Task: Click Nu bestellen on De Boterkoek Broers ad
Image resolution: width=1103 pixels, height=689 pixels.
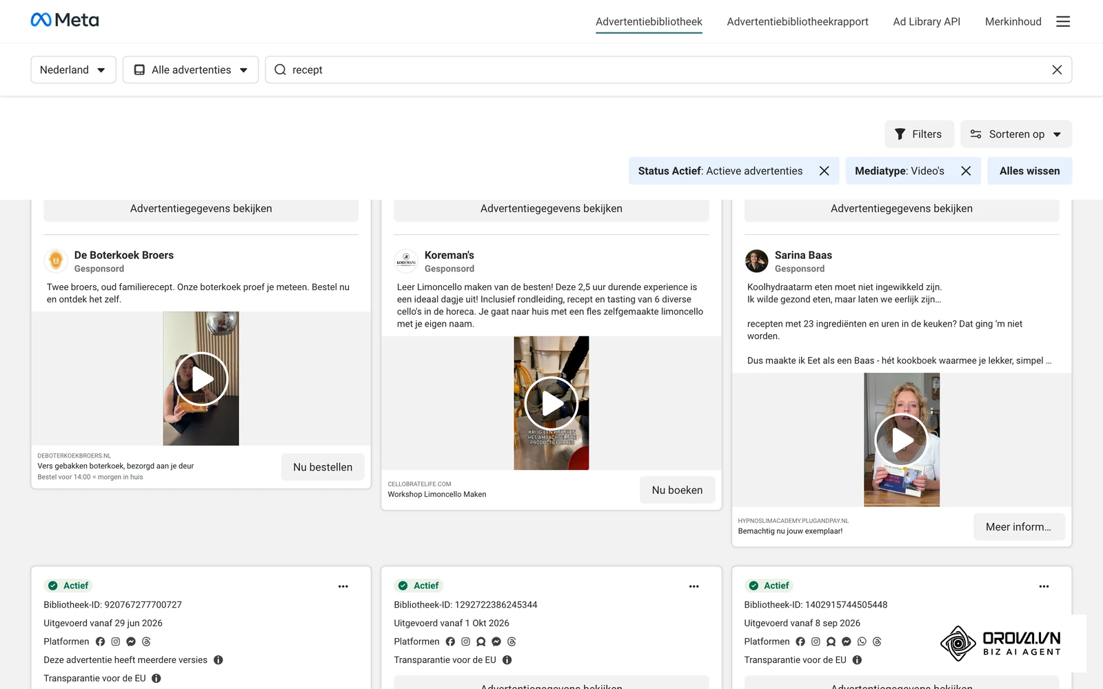Action: pyautogui.click(x=323, y=467)
